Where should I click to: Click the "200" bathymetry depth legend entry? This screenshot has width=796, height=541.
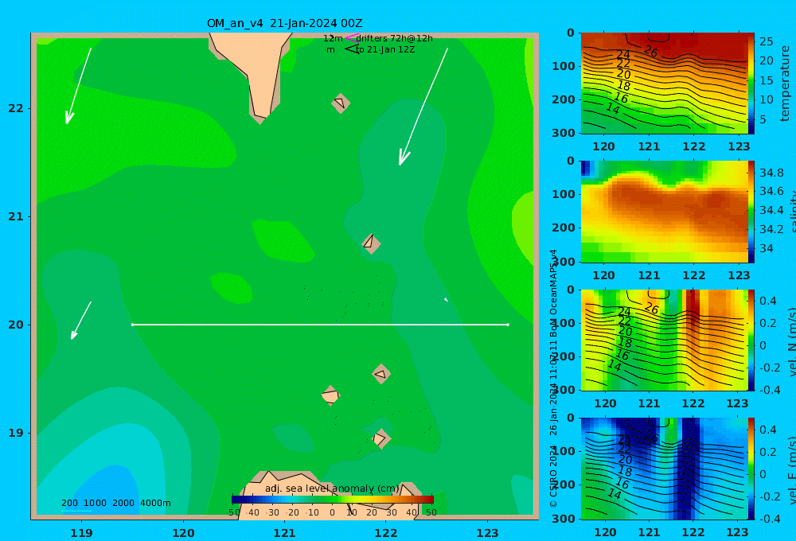(69, 503)
